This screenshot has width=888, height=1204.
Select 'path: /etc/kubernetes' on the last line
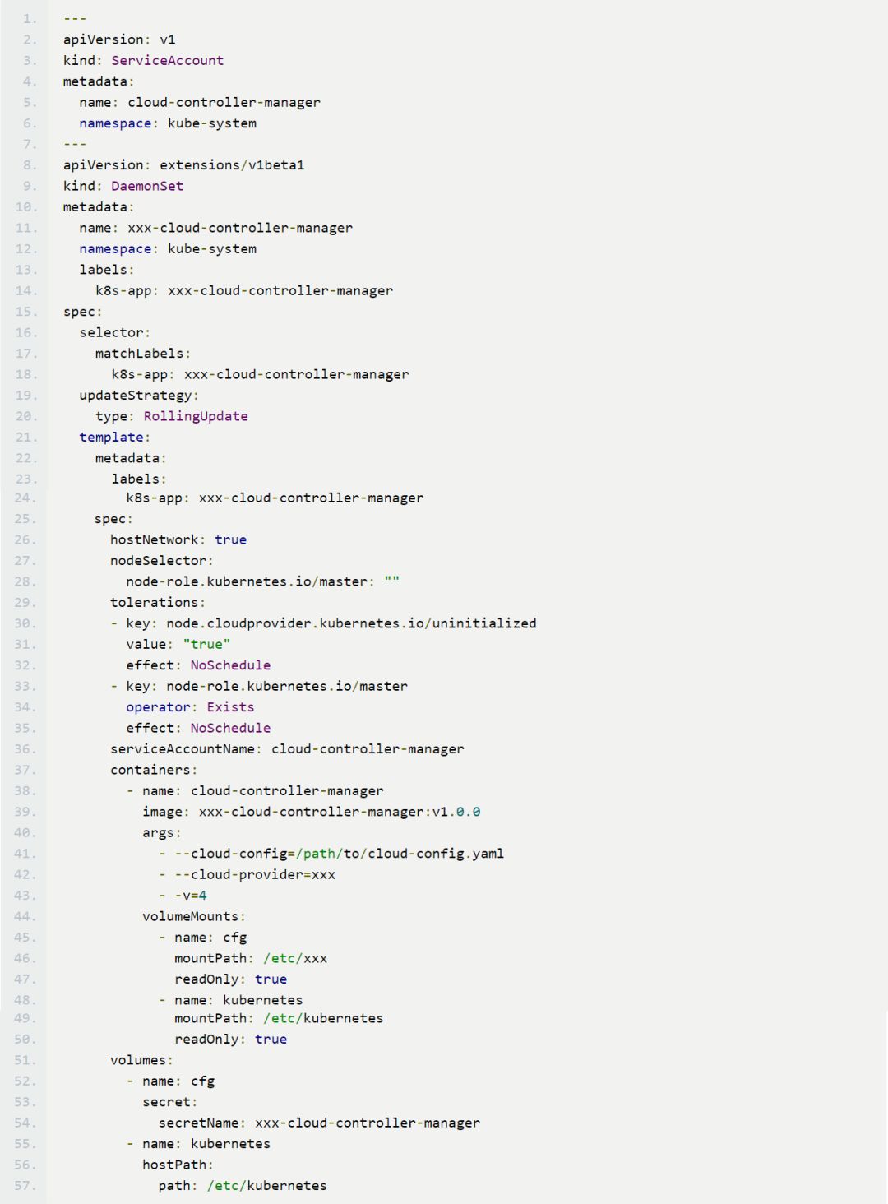pos(243,1186)
